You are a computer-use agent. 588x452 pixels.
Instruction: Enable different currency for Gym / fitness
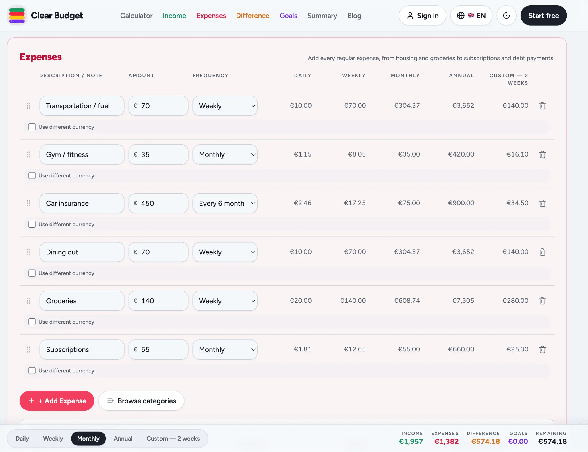point(32,175)
